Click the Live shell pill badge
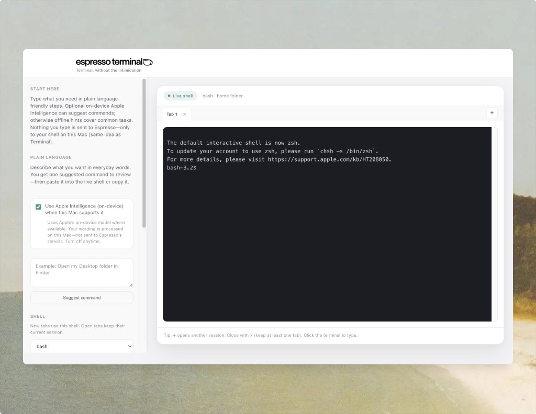The image size is (536, 414). tap(180, 96)
